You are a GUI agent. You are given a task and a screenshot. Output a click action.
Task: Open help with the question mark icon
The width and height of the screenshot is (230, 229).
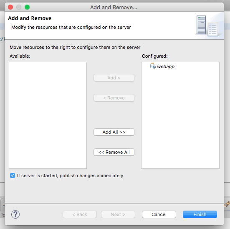click(x=15, y=214)
